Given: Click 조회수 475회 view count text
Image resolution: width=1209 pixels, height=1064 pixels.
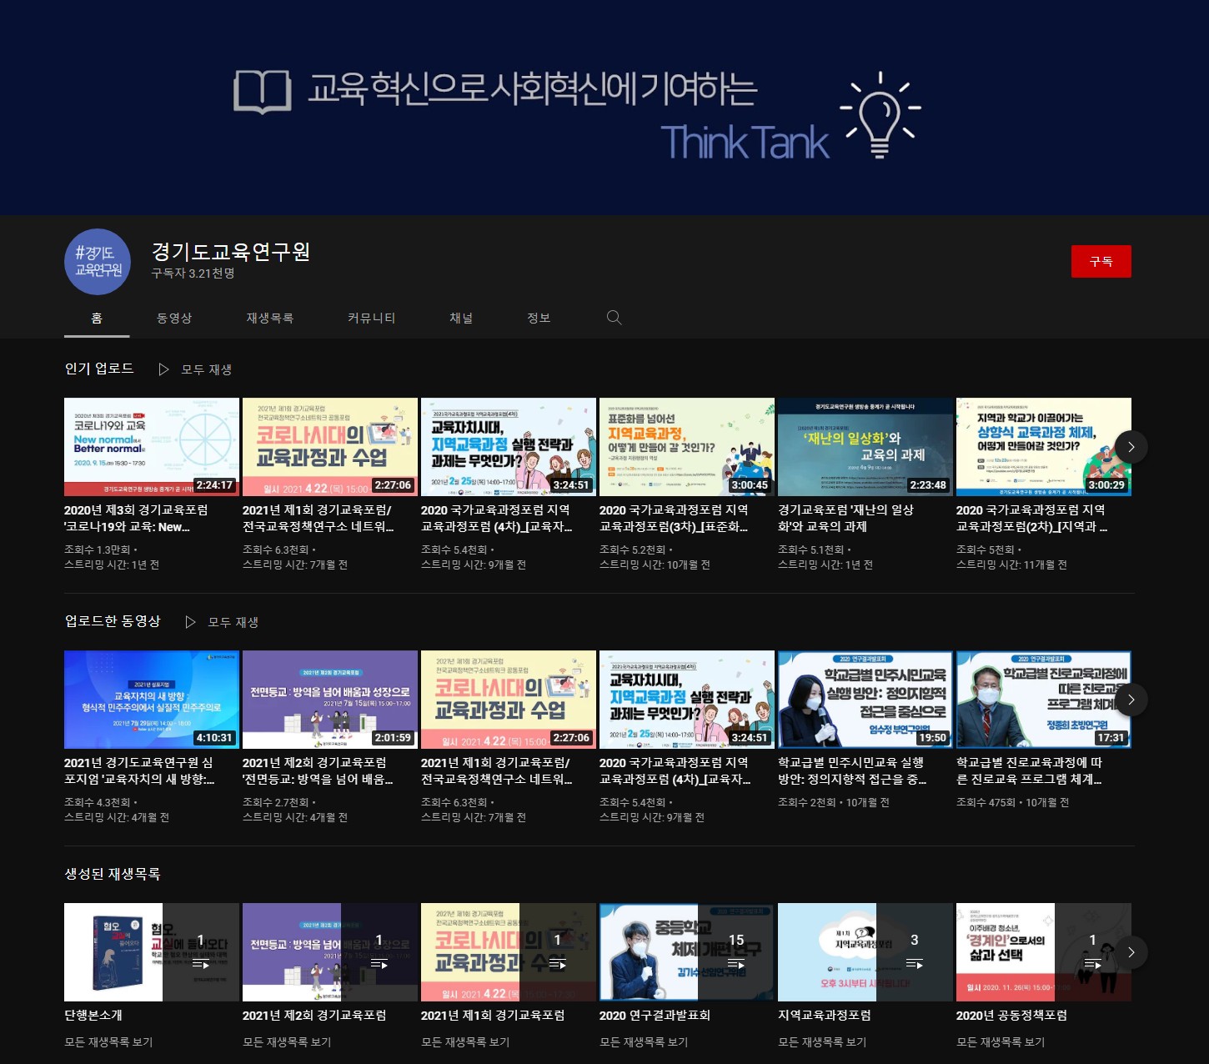Looking at the screenshot, I should [x=986, y=803].
